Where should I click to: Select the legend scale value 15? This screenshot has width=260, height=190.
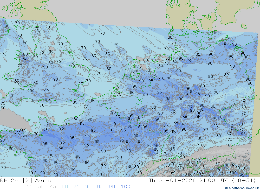coord(29,187)
